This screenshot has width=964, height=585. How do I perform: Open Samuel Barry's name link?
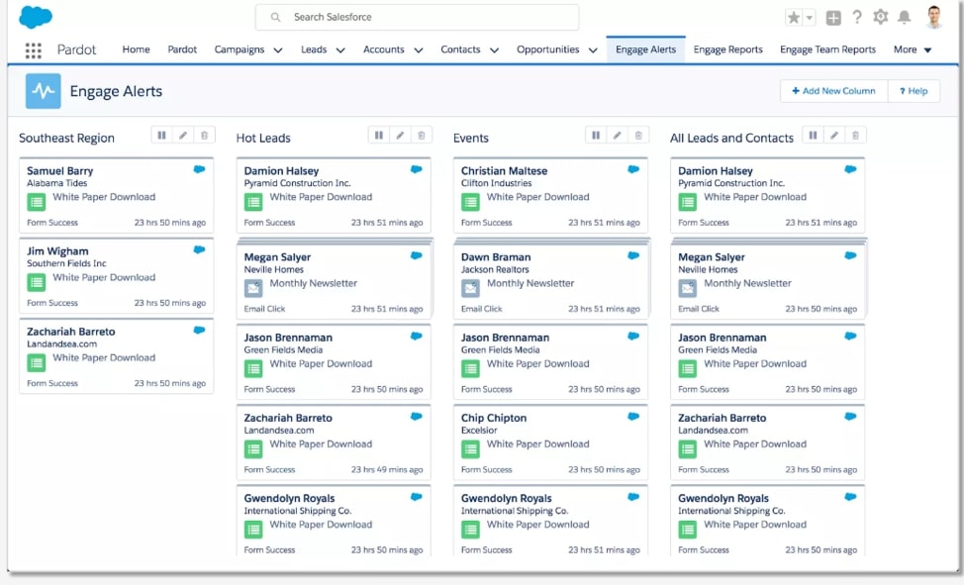point(59,171)
